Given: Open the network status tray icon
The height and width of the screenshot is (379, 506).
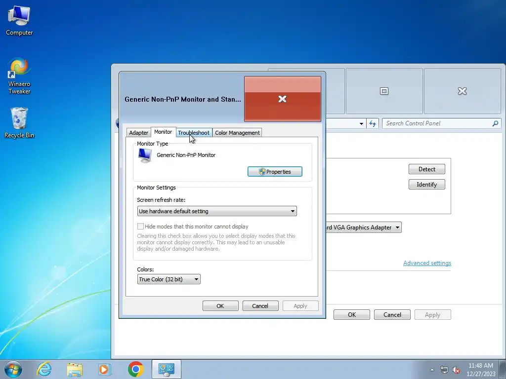Looking at the screenshot, I should pos(444,370).
